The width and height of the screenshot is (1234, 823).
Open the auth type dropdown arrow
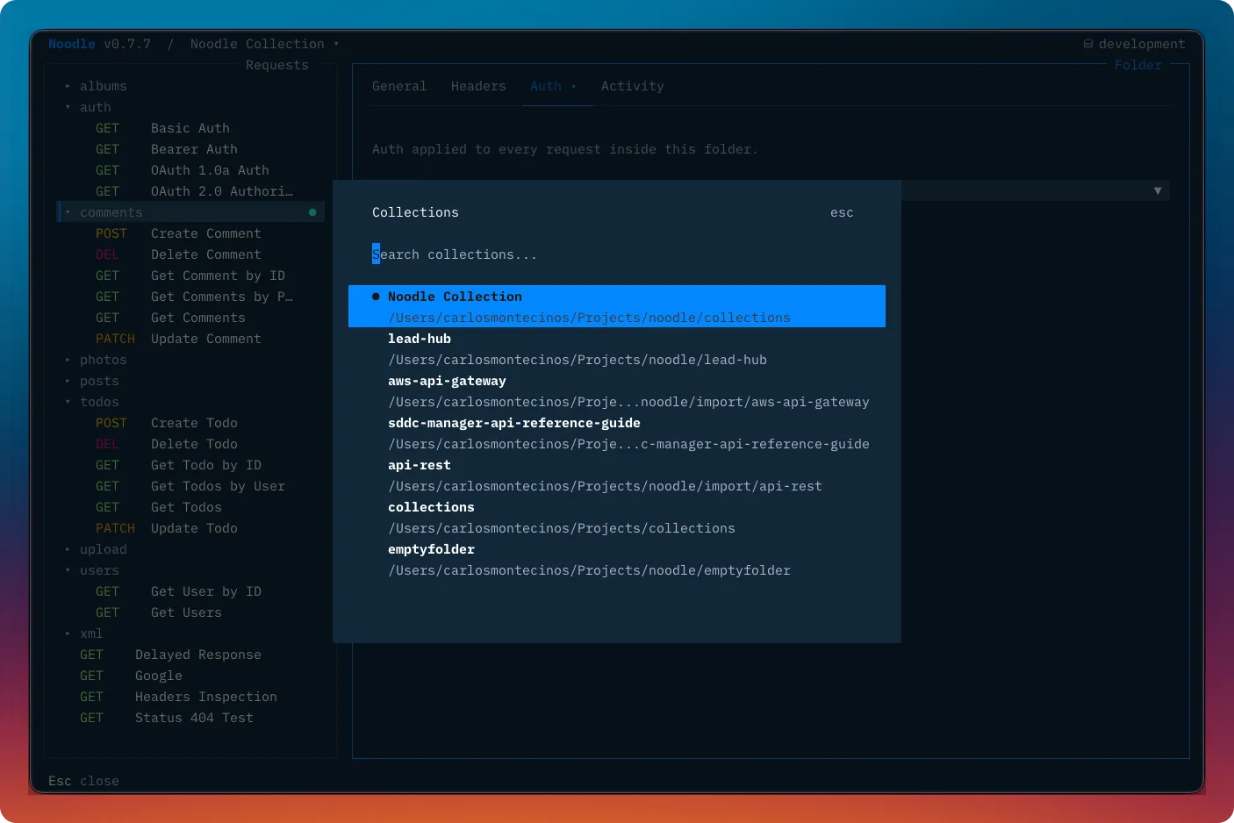1158,190
